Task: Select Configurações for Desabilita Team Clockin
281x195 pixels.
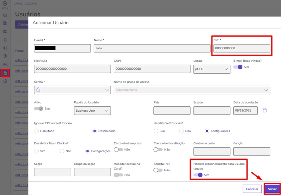Action: [87, 151]
